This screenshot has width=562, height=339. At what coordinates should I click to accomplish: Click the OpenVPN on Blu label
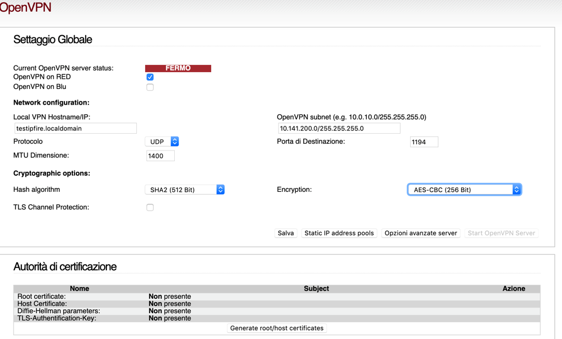tap(40, 87)
